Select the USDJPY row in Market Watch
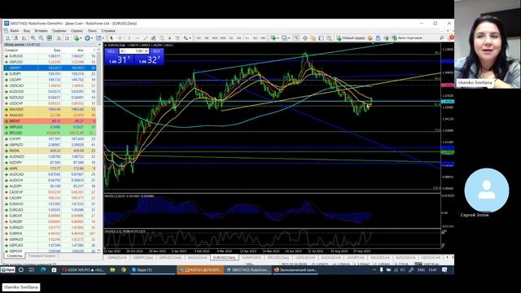The height and width of the screenshot is (293, 521). [x=50, y=80]
